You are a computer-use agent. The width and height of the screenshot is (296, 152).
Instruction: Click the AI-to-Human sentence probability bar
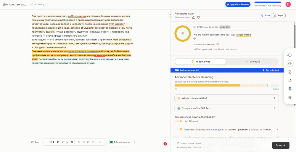pos(226,85)
